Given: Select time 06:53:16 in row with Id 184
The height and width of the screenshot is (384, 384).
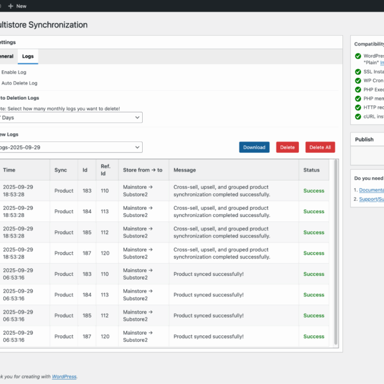Looking at the screenshot, I should coord(18,295).
